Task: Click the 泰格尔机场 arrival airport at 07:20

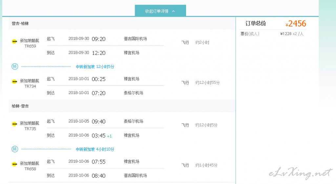Action: click(x=134, y=93)
